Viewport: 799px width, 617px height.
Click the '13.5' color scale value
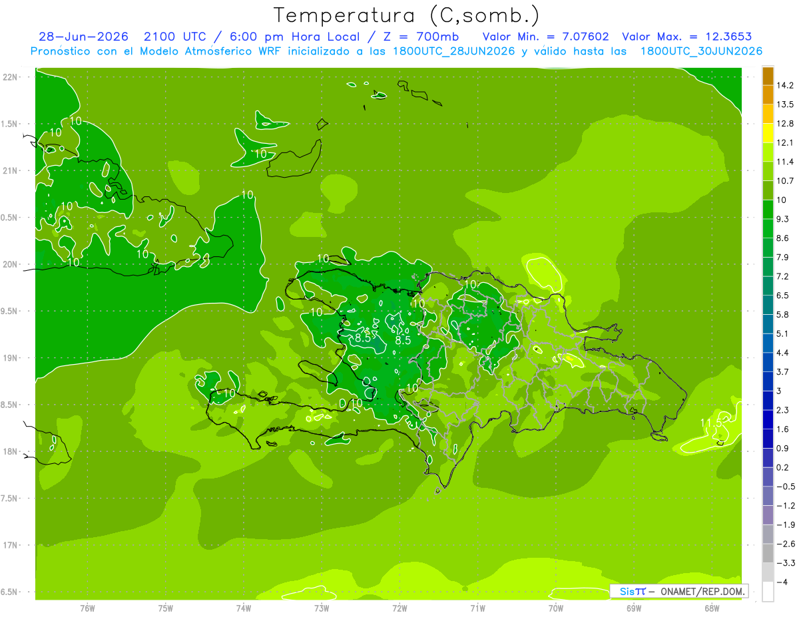click(x=786, y=104)
